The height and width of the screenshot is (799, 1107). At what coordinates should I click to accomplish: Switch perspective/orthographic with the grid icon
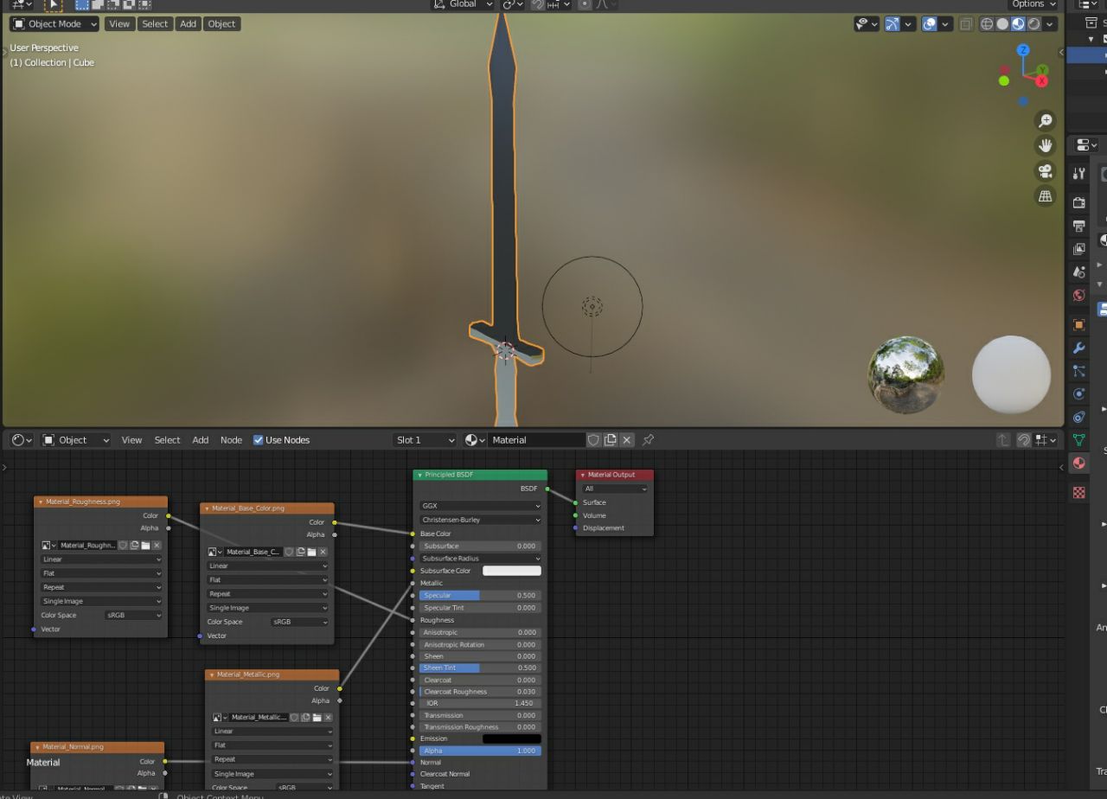pos(1046,196)
